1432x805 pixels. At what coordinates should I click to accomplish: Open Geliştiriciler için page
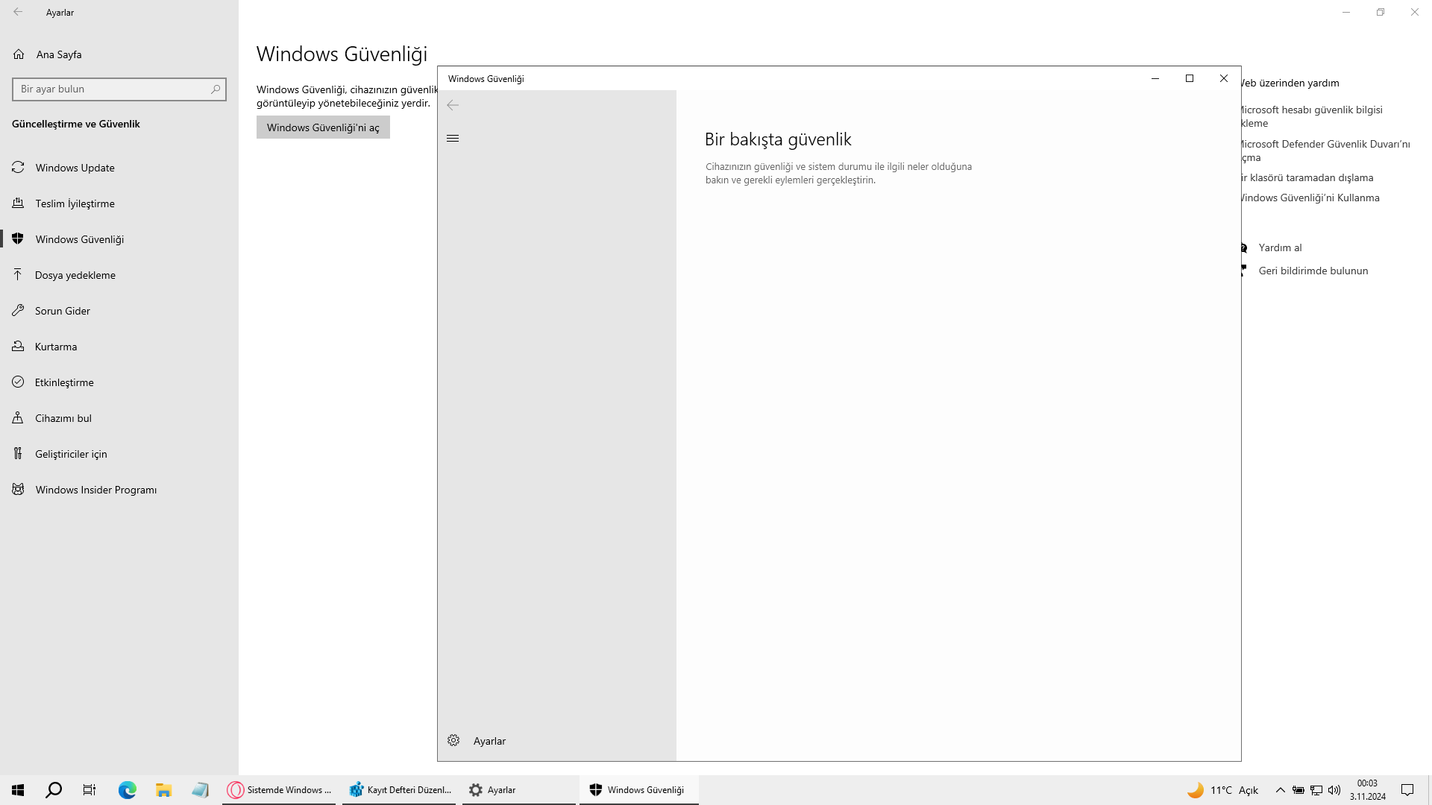71,454
